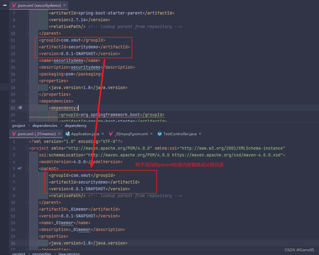Screen dimensions: 319x255
Task: Click the dependency breadcrumb entry
Action: tap(76, 125)
